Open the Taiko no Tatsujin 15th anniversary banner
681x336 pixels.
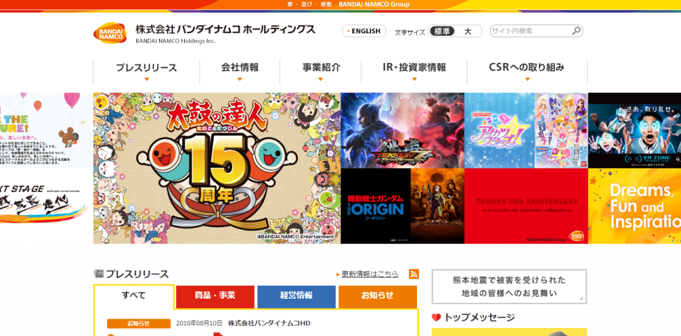tap(217, 168)
